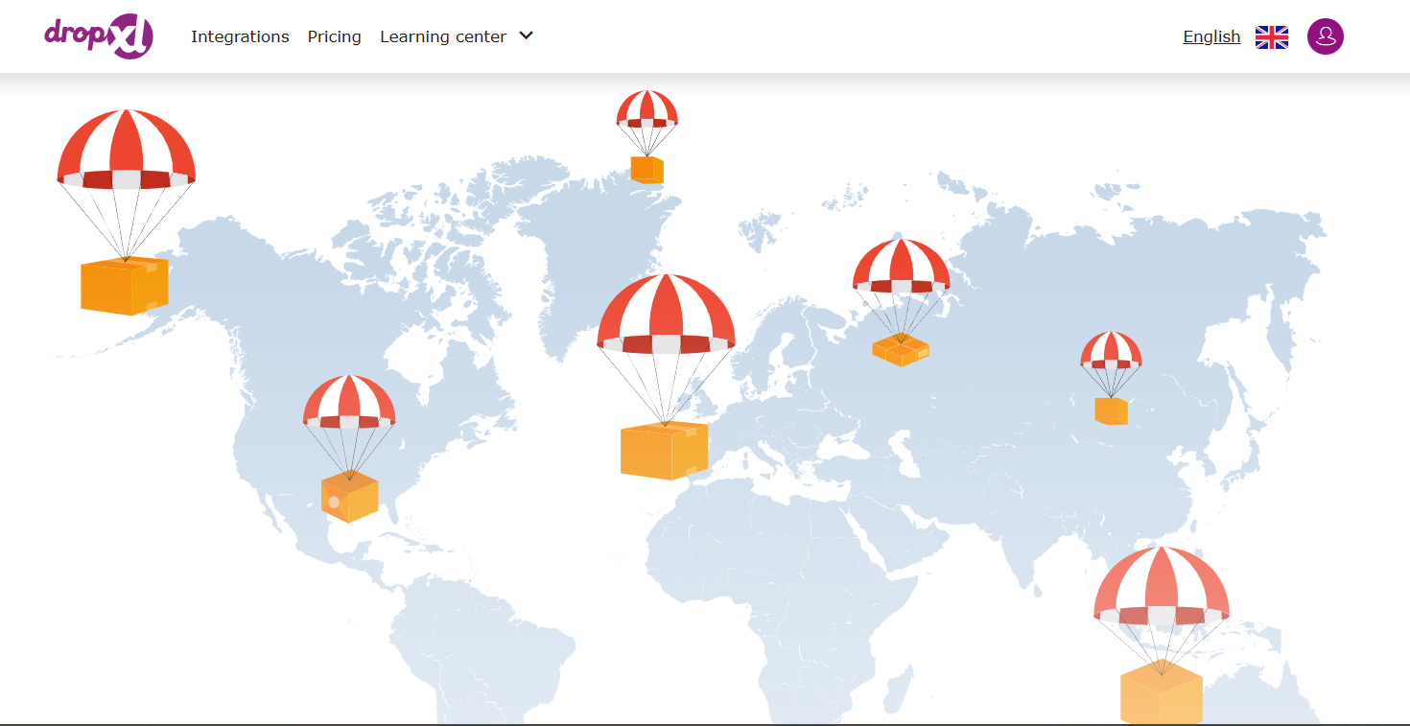Expand the chevron beside Learning center

click(526, 36)
